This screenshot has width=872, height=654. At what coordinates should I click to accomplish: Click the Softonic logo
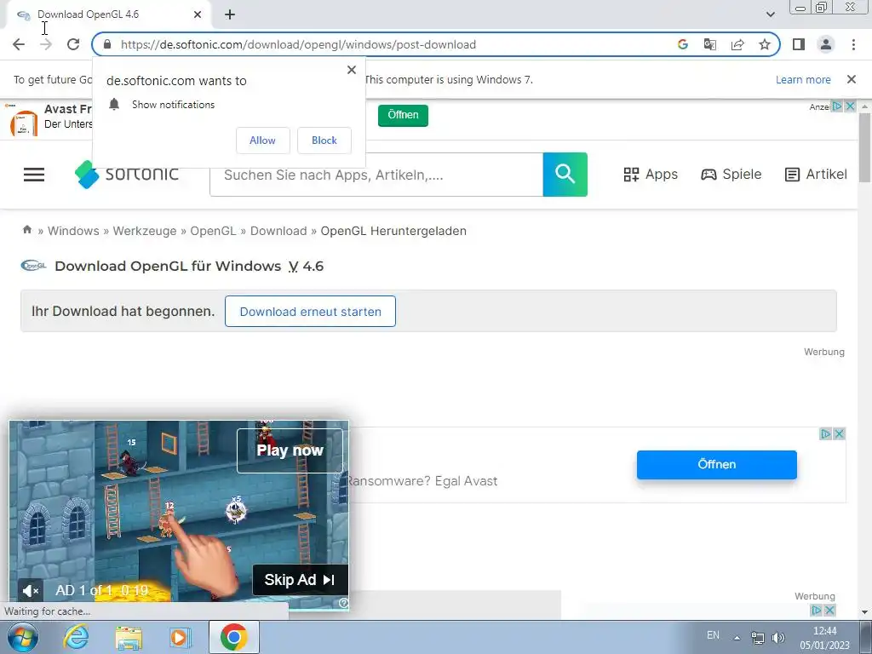127,174
